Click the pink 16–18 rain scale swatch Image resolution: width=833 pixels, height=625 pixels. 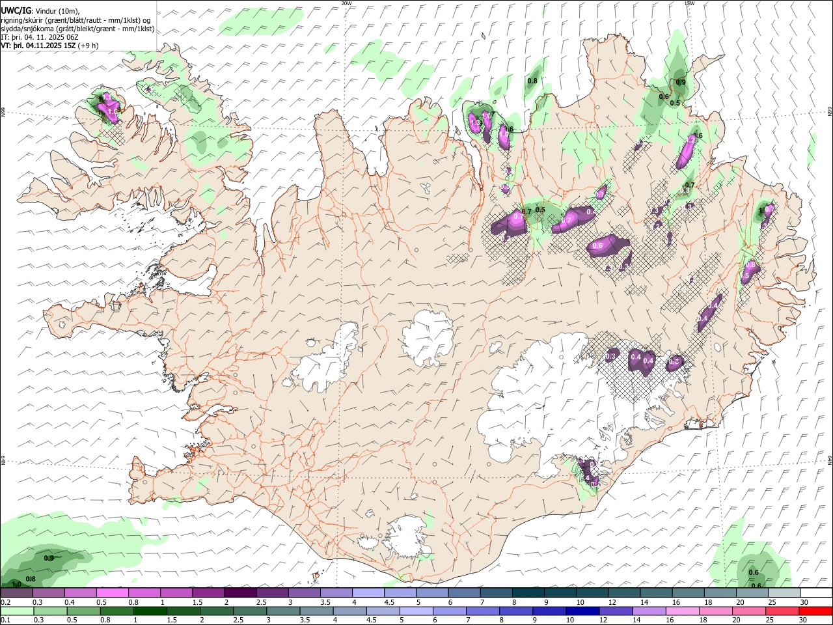click(681, 611)
